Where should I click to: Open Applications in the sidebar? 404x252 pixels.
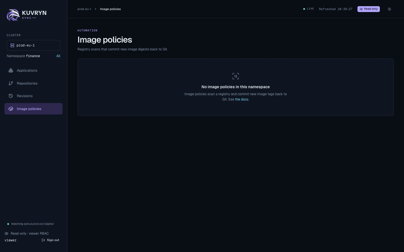[33, 71]
